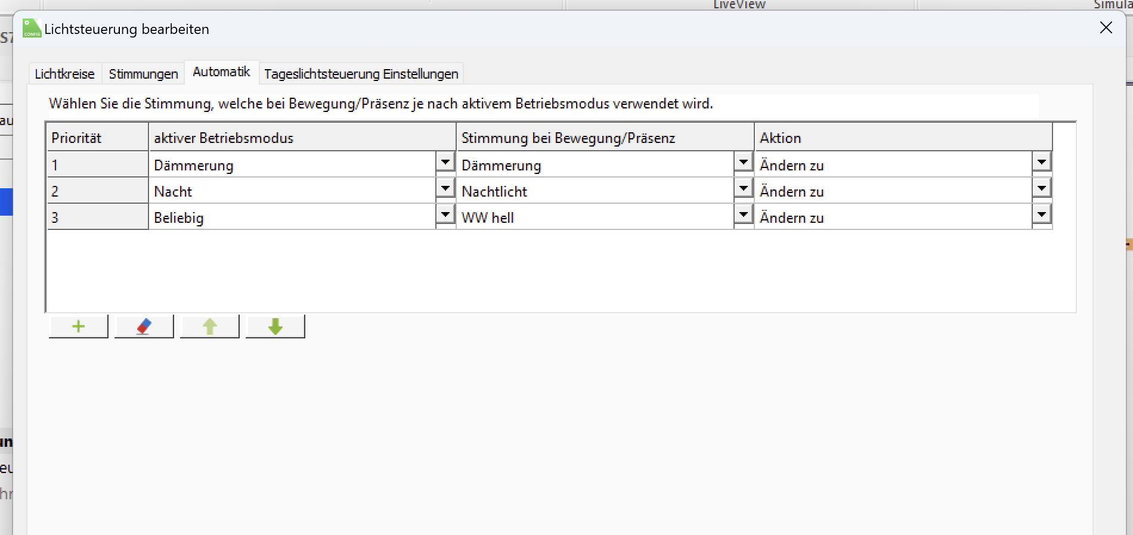Open Betriebsmodus dropdown showing Nacht
Screen dimensions: 1133x535
tap(445, 188)
